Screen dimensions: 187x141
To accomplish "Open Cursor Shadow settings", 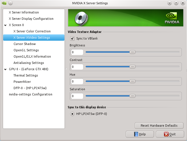I will click(x=24, y=44).
